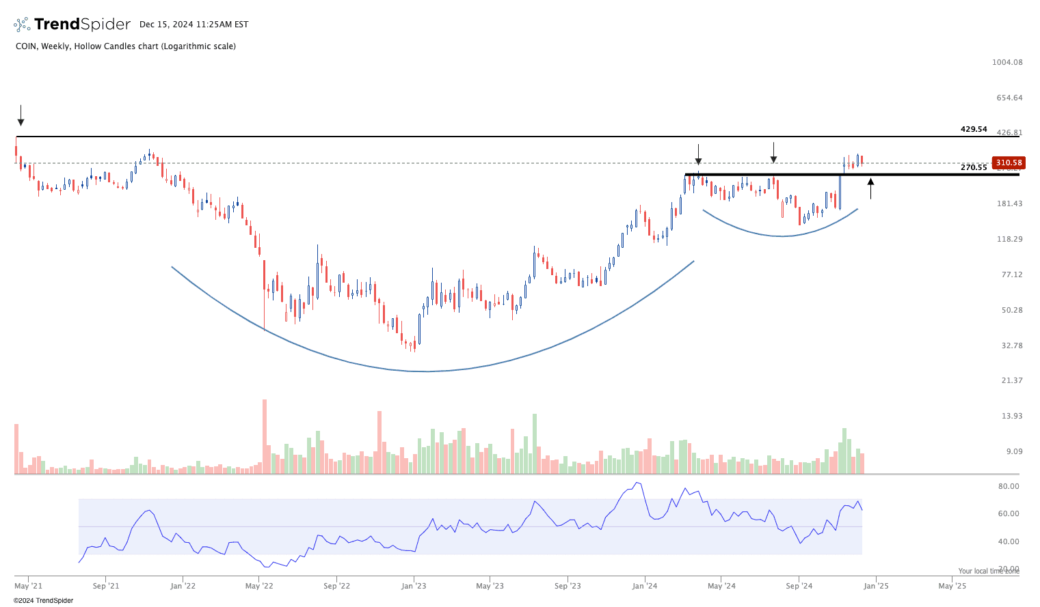Click the 429.54 resistance line label
Image resolution: width=1040 pixels, height=607 pixels.
tap(974, 129)
